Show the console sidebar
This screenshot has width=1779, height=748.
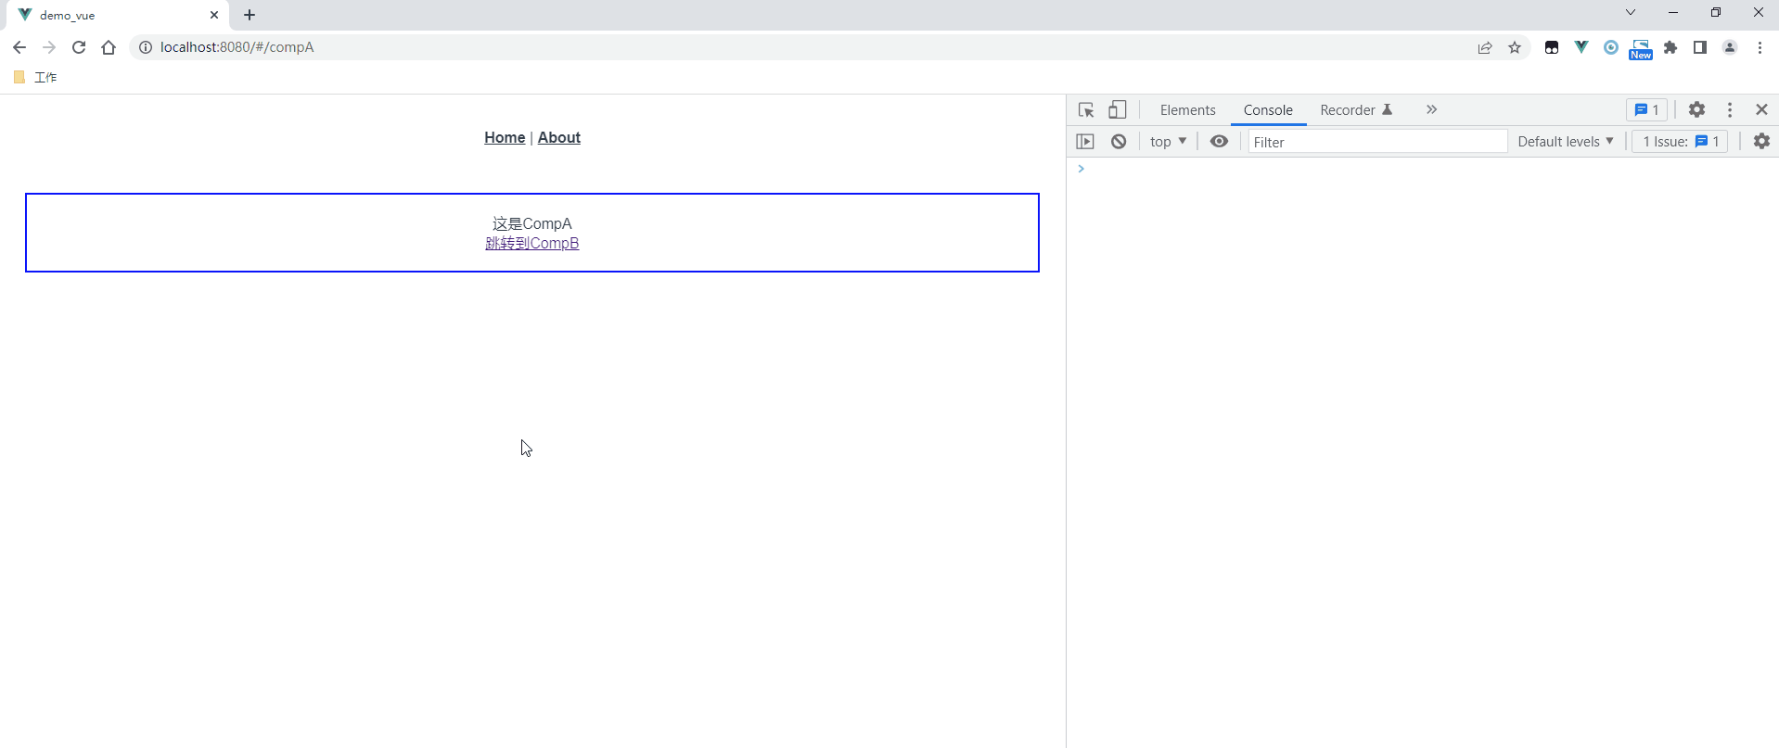(1085, 141)
